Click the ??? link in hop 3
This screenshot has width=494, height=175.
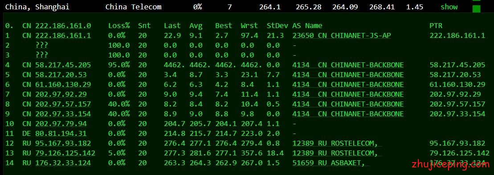41,55
